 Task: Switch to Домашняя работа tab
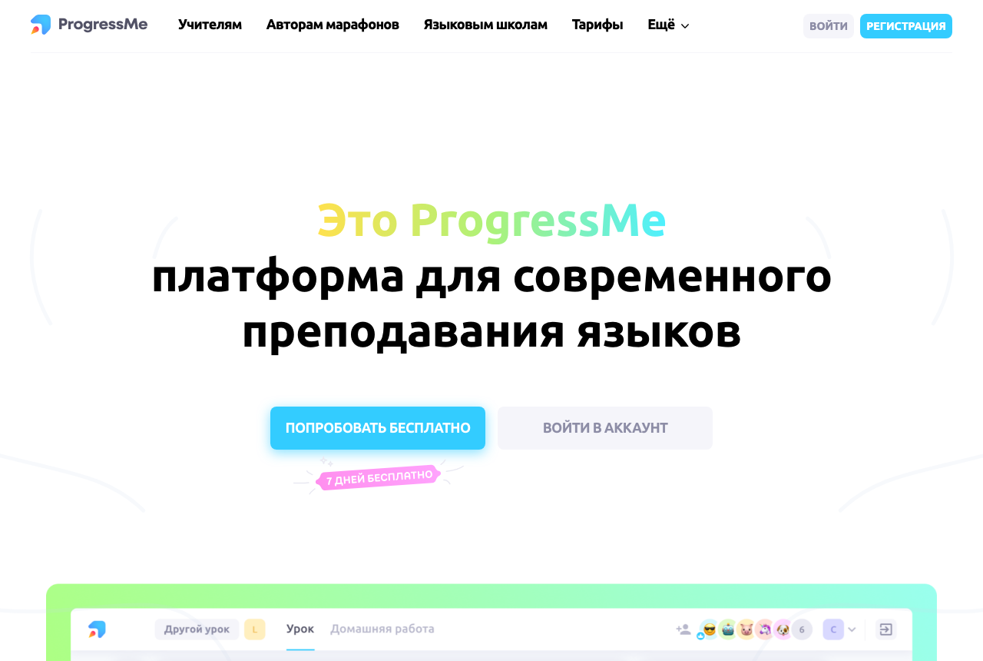[382, 629]
